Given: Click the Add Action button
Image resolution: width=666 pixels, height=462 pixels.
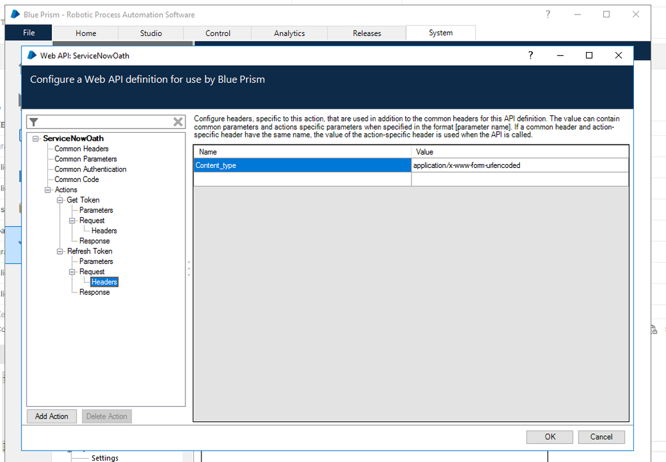Looking at the screenshot, I should tap(52, 416).
